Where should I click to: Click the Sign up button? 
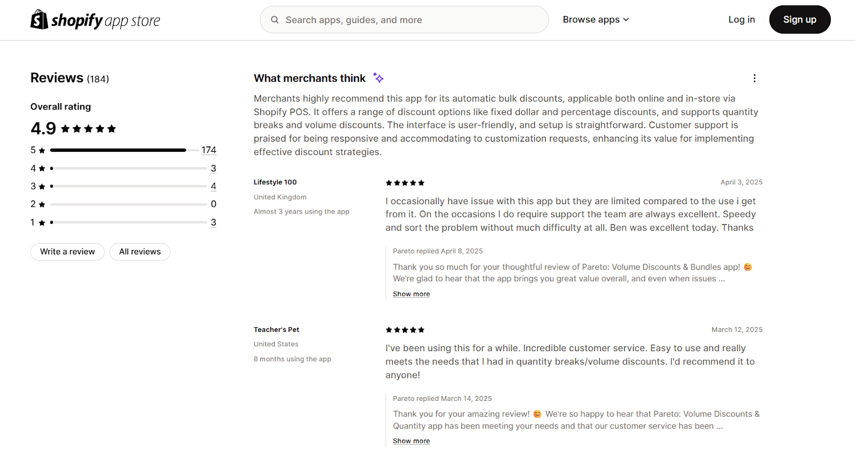[x=799, y=20]
